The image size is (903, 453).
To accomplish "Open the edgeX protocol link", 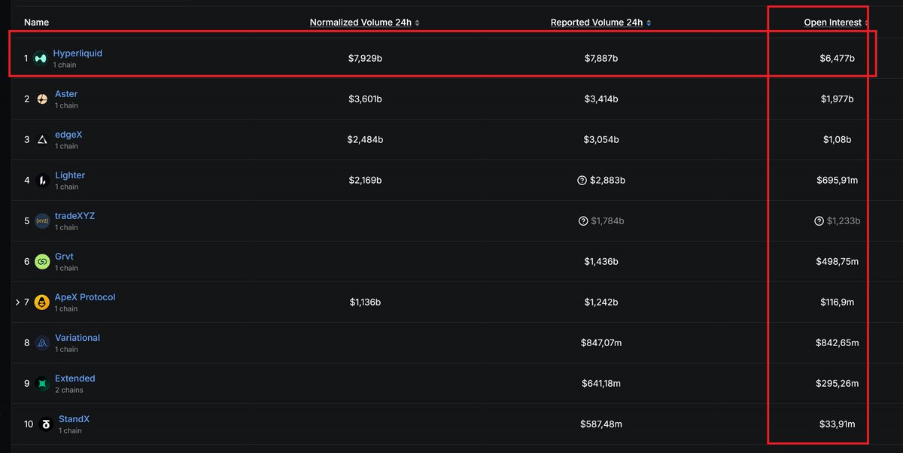I will (68, 135).
